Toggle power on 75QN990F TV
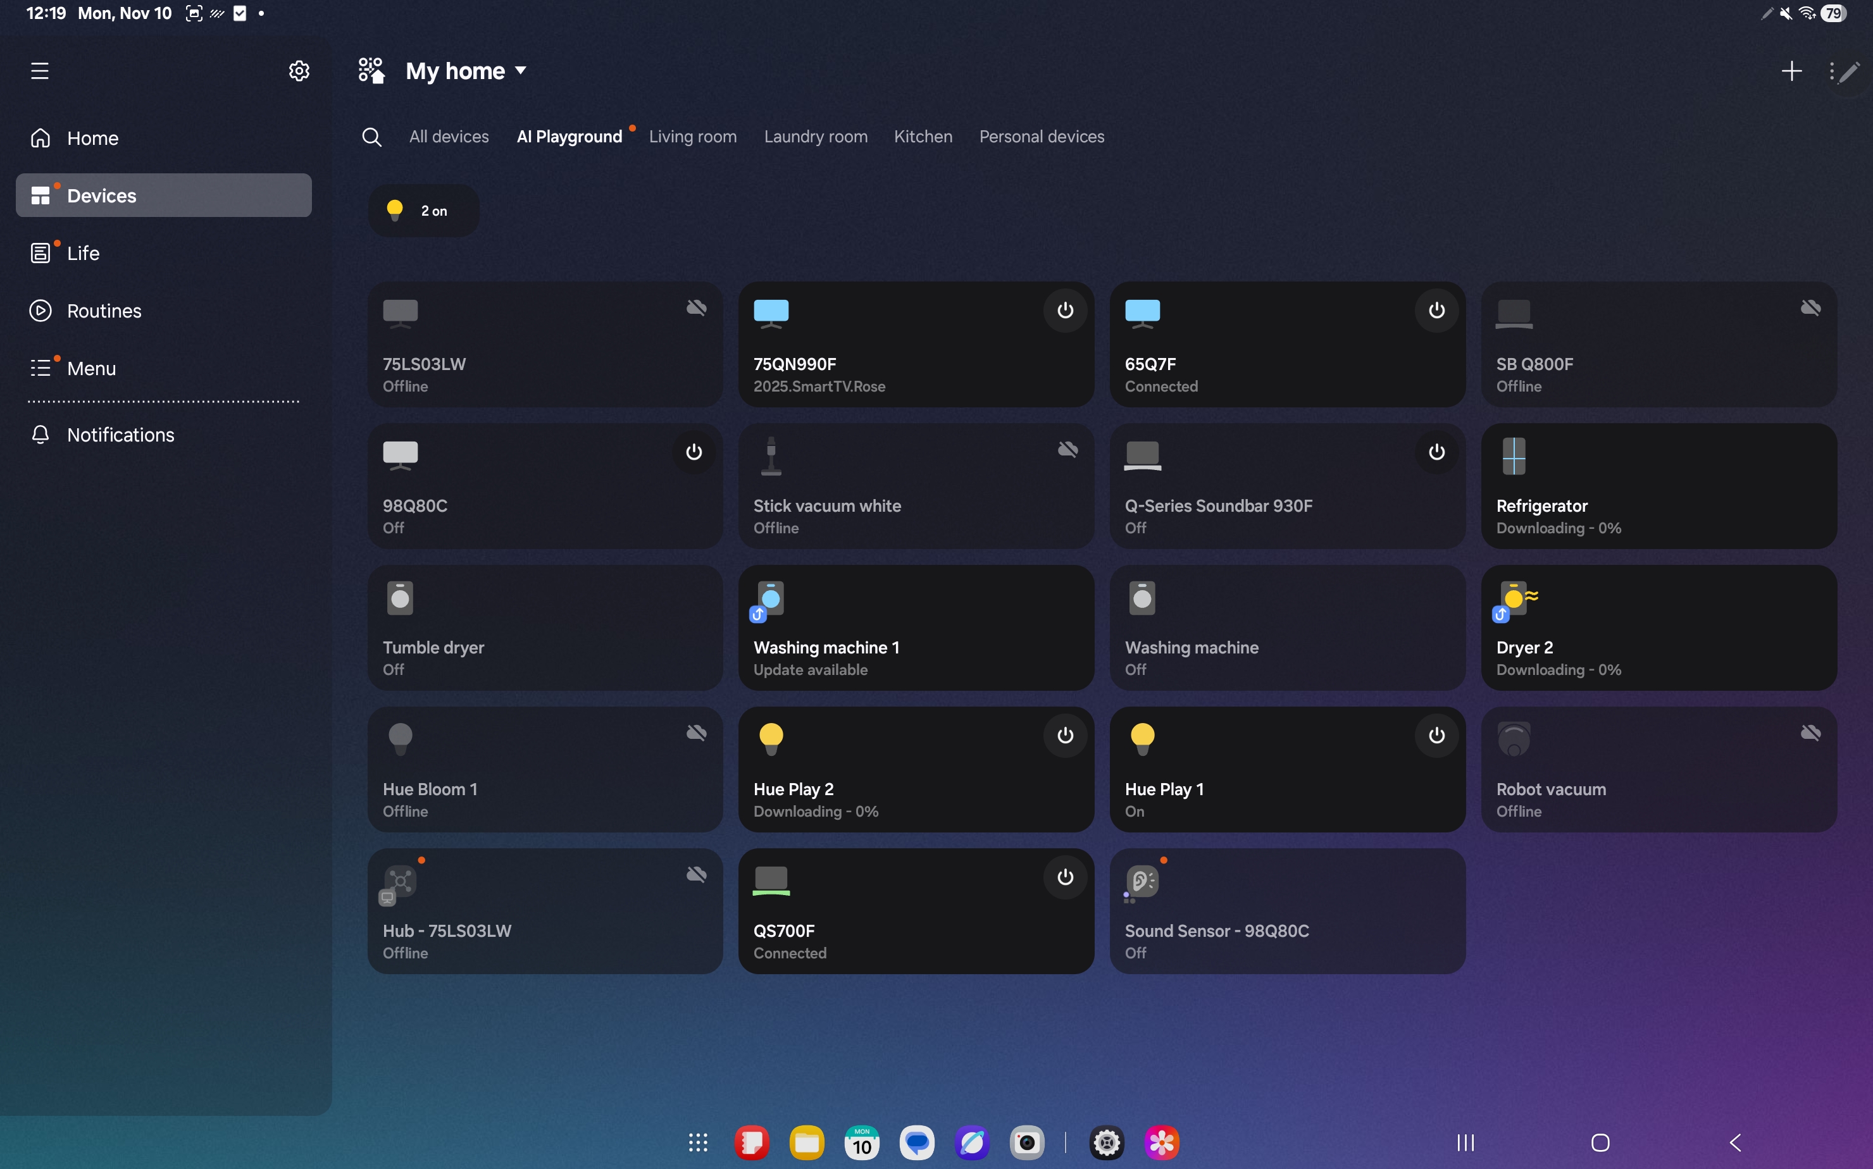 pyautogui.click(x=1065, y=311)
